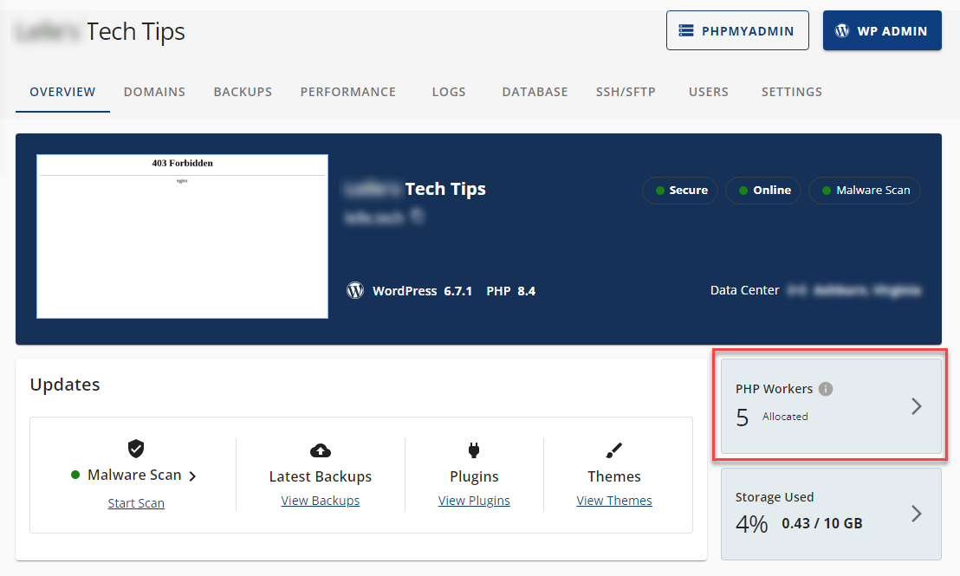The width and height of the screenshot is (960, 576).
Task: Switch to the Overview tab
Action: [62, 92]
